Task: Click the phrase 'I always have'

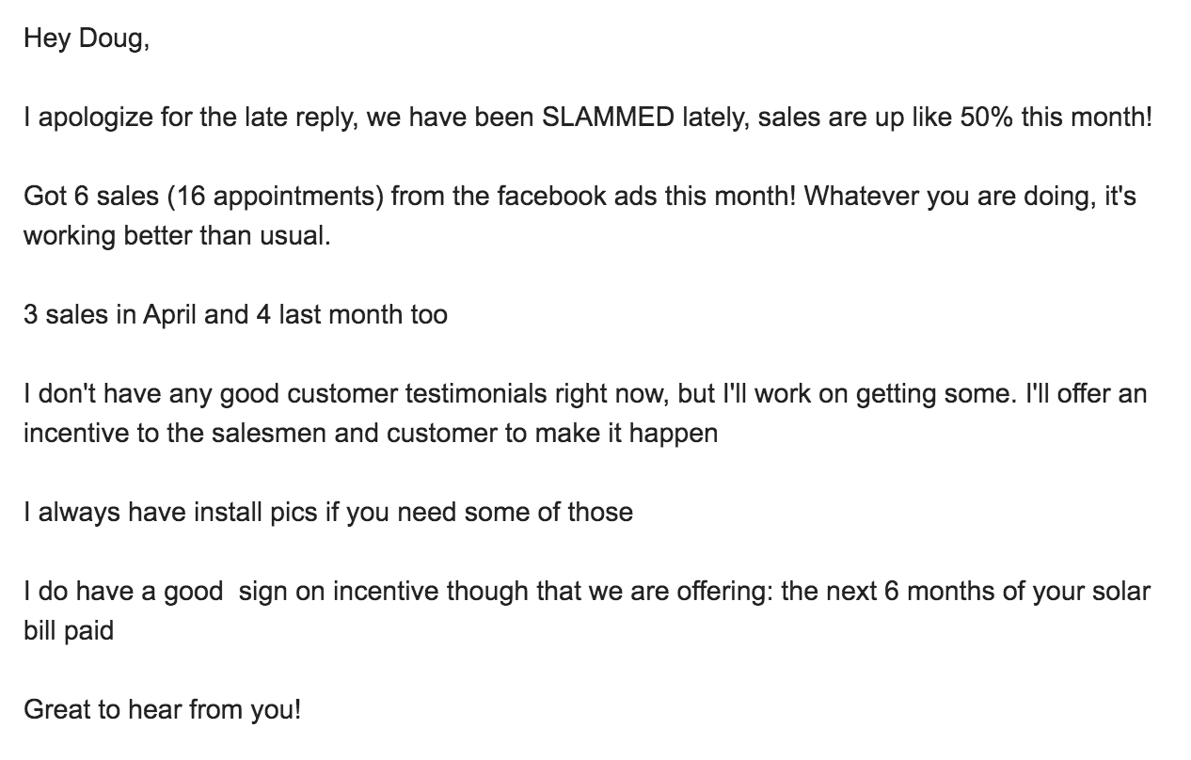Action: coord(104,513)
